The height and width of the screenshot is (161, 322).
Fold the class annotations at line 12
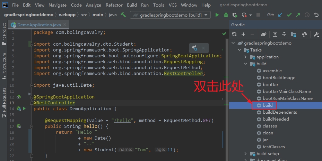click(x=32, y=97)
